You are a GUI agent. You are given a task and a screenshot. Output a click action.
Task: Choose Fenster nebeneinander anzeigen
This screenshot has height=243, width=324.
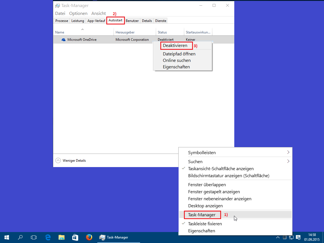235,199
